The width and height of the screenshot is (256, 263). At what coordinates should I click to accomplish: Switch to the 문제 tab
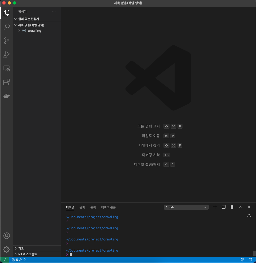pyautogui.click(x=82, y=207)
